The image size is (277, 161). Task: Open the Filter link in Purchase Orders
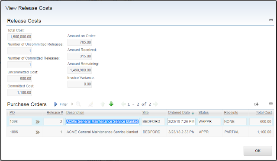coord(64,104)
